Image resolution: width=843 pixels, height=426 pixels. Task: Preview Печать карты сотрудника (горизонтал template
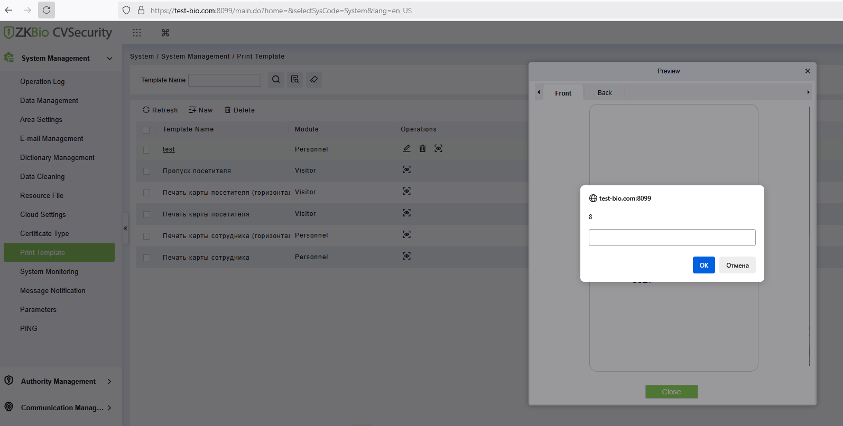(x=406, y=234)
